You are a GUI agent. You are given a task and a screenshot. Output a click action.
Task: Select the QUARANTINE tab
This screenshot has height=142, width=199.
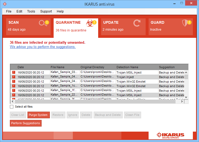[x=76, y=28]
